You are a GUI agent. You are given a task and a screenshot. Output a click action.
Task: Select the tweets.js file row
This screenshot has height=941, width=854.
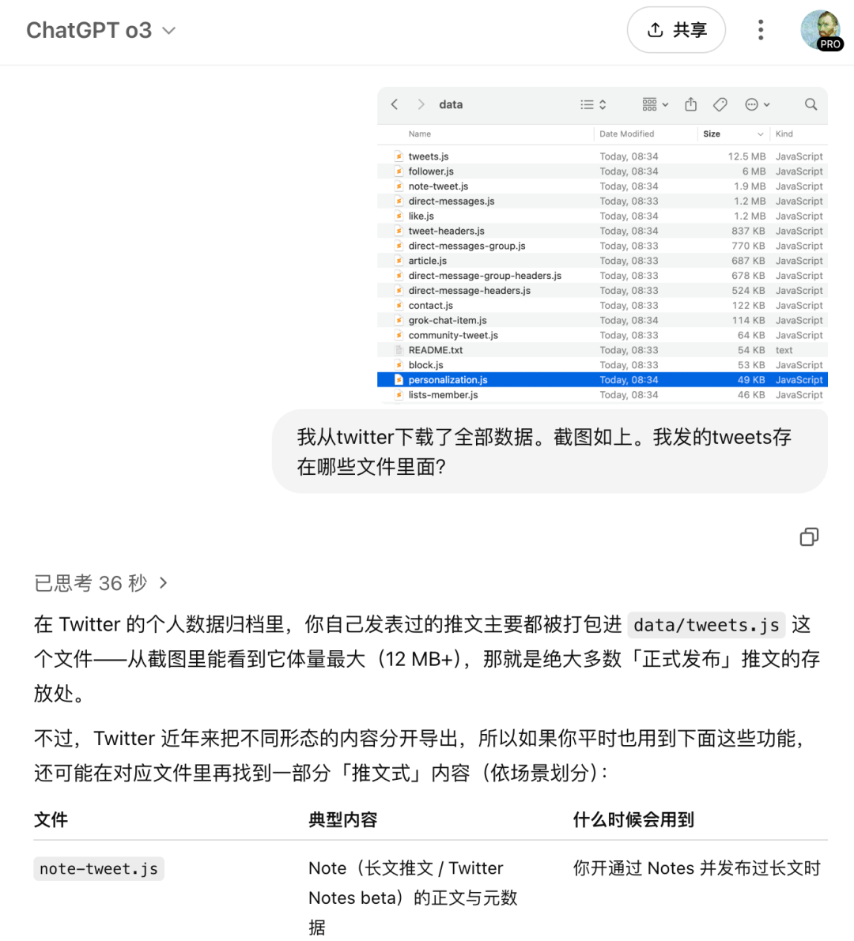point(603,156)
